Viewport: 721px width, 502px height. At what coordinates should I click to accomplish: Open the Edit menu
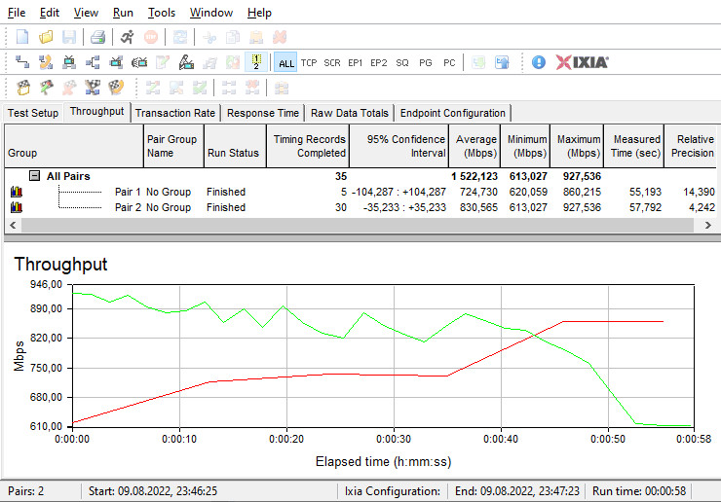[x=49, y=13]
